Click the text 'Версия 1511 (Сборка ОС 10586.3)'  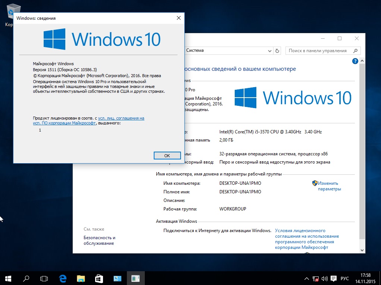click(x=65, y=70)
